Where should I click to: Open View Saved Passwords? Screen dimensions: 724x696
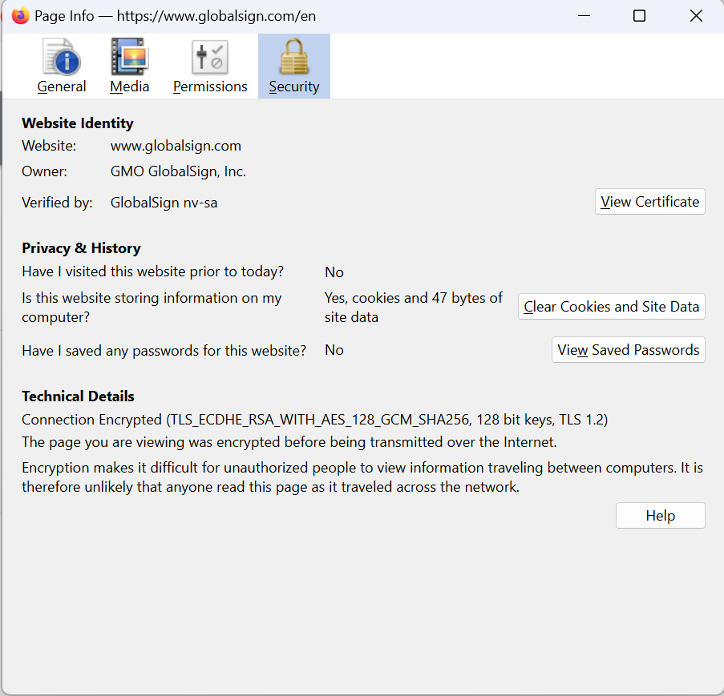tap(628, 350)
